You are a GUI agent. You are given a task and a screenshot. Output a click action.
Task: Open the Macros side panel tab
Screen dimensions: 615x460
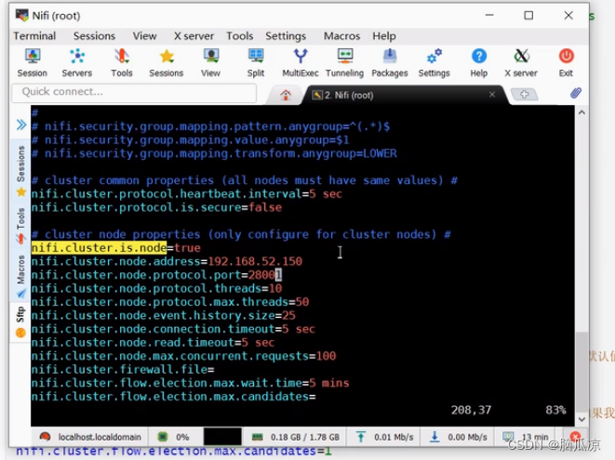tap(20, 276)
